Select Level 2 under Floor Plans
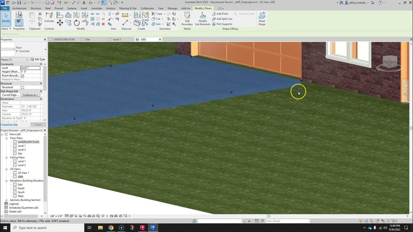The width and height of the screenshot is (413, 232). 22,150
